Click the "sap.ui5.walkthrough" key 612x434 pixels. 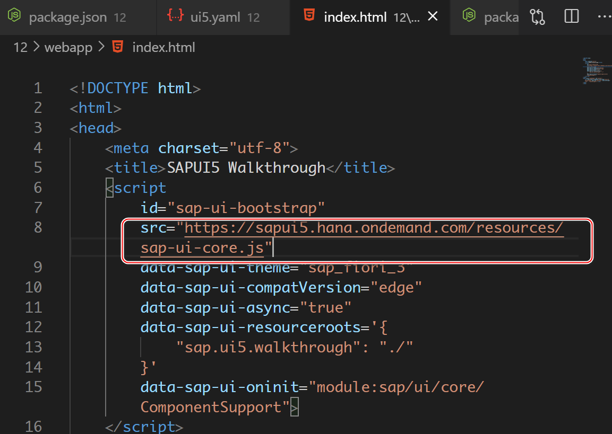click(x=268, y=348)
